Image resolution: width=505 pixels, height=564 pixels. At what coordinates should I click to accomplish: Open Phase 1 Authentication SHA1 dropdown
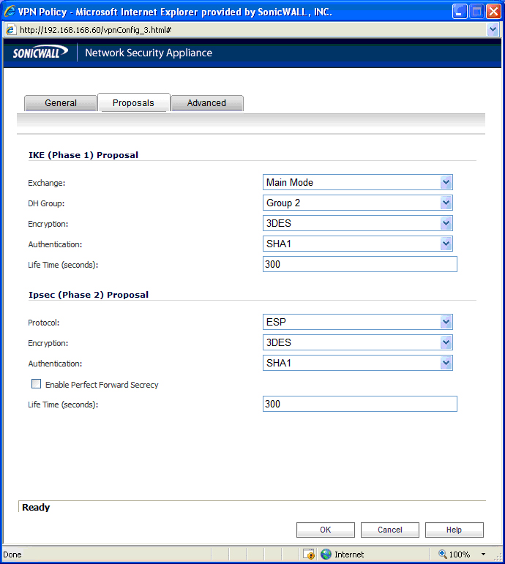point(357,244)
